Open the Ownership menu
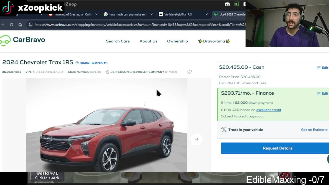 coord(177,41)
